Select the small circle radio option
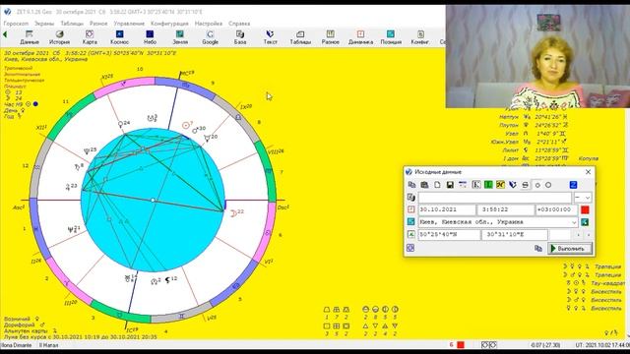The height and width of the screenshot is (354, 630). (x=537, y=185)
